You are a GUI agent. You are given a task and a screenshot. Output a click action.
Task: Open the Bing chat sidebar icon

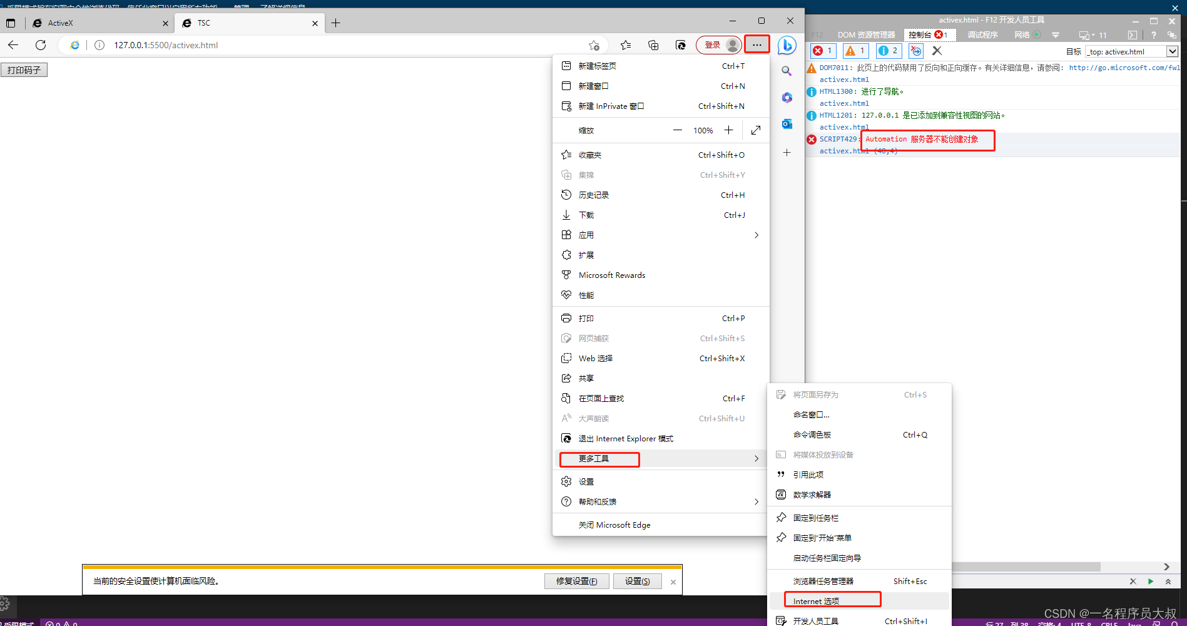point(787,45)
